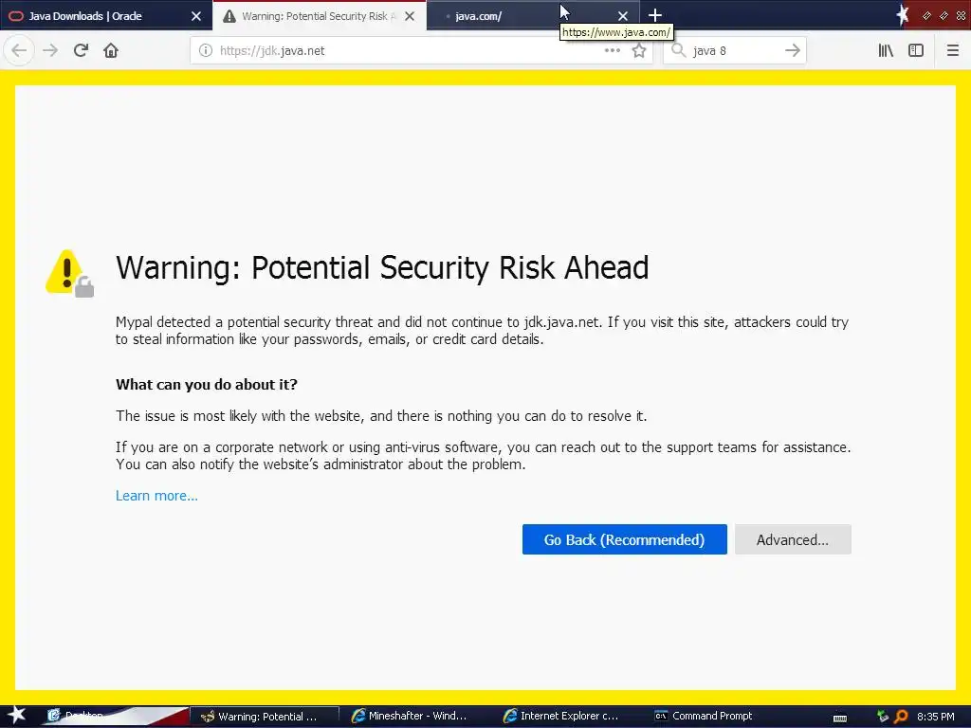Switch to Command Prompt in taskbar

705,717
